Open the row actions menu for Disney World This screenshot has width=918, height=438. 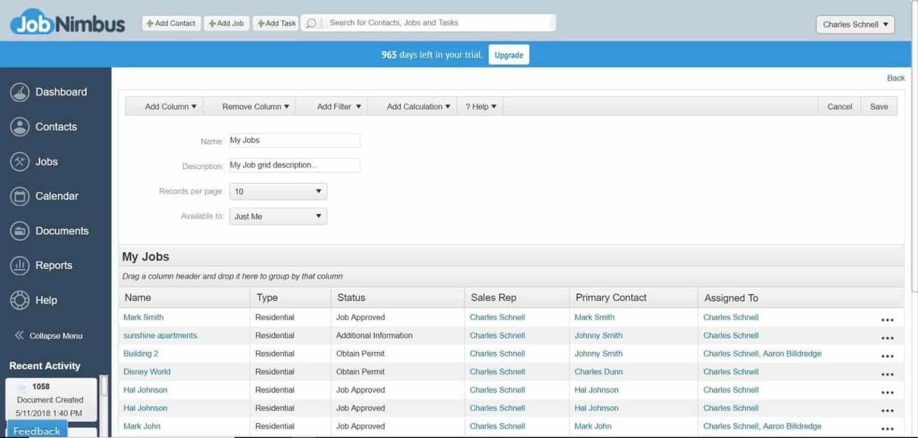tap(886, 374)
